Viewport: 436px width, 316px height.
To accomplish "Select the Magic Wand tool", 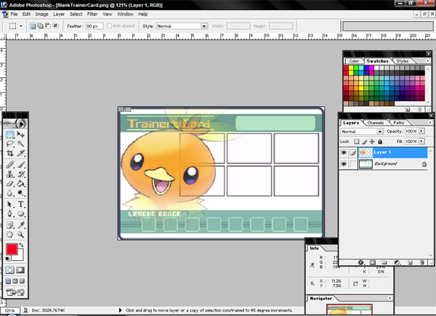I will [20, 144].
